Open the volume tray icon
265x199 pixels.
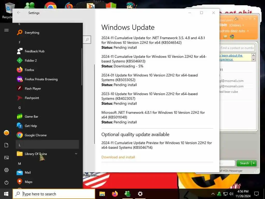point(231,194)
